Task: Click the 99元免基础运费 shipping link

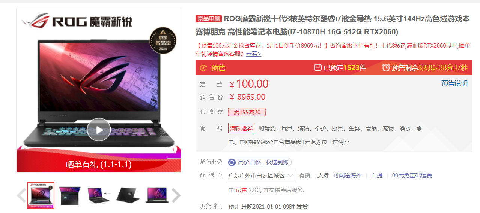Action: pos(412,176)
